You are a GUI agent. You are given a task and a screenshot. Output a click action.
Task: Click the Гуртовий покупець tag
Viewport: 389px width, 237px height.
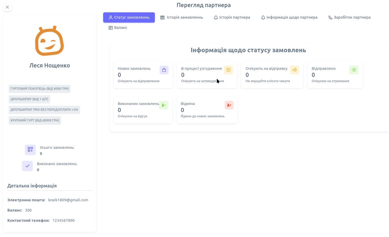point(40,89)
